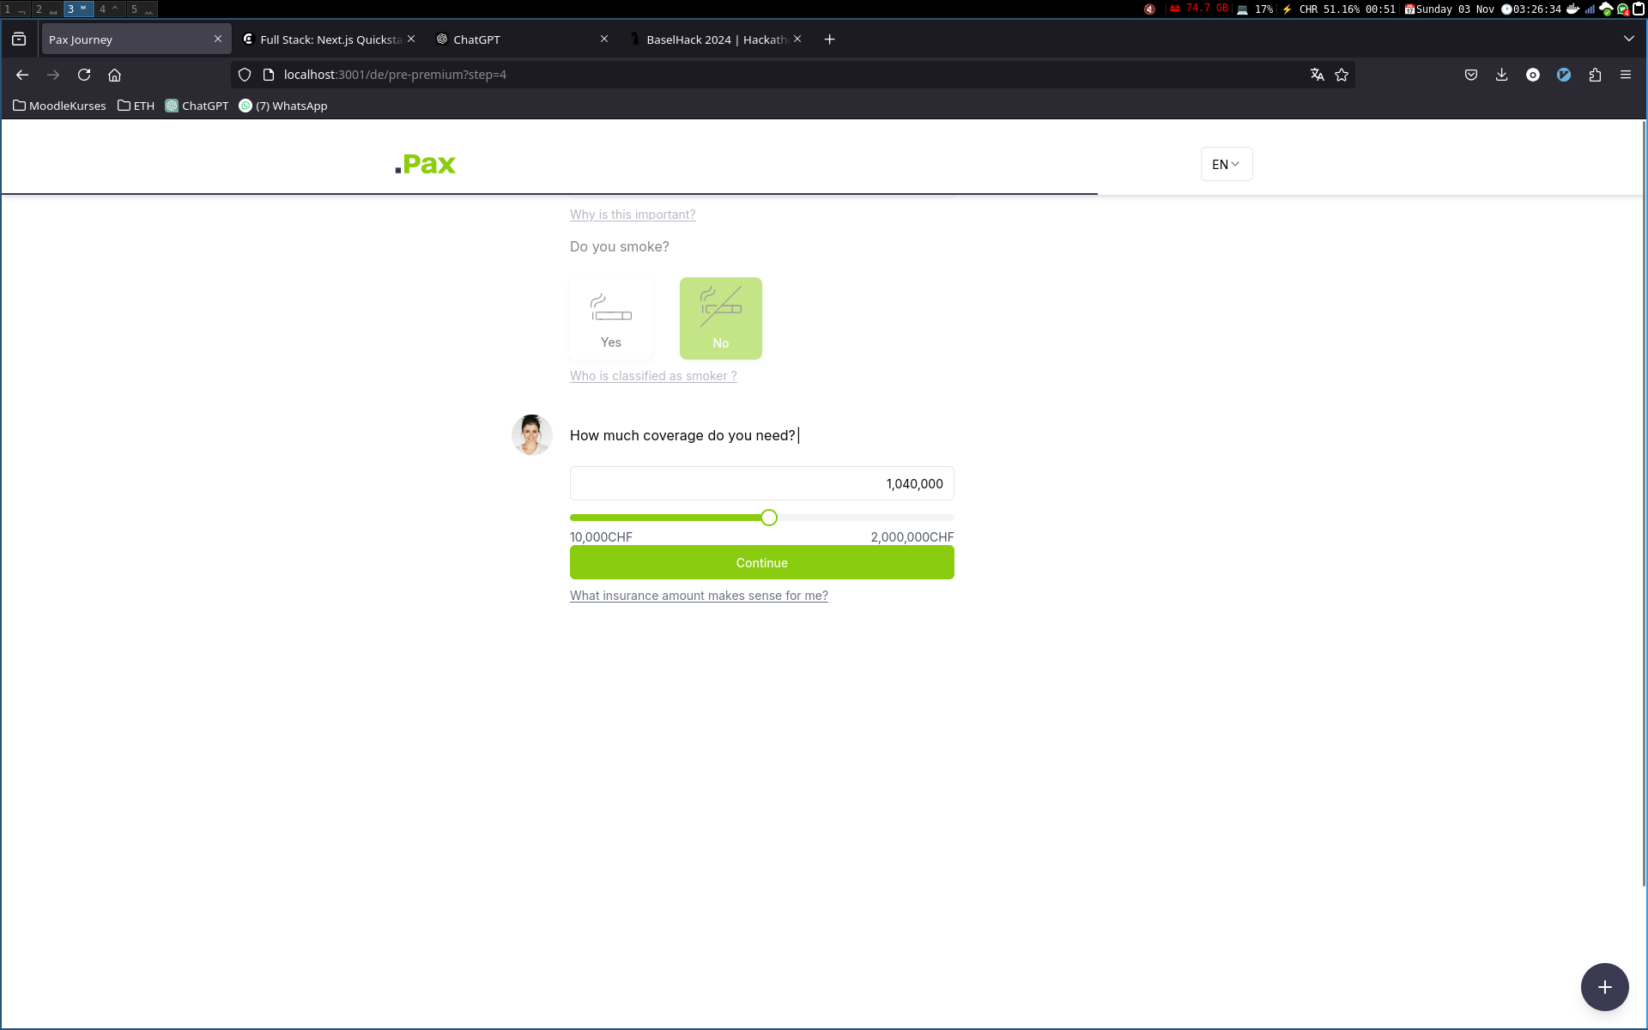Open the Firefox hamburger menu
1648x1030 pixels.
[1626, 75]
